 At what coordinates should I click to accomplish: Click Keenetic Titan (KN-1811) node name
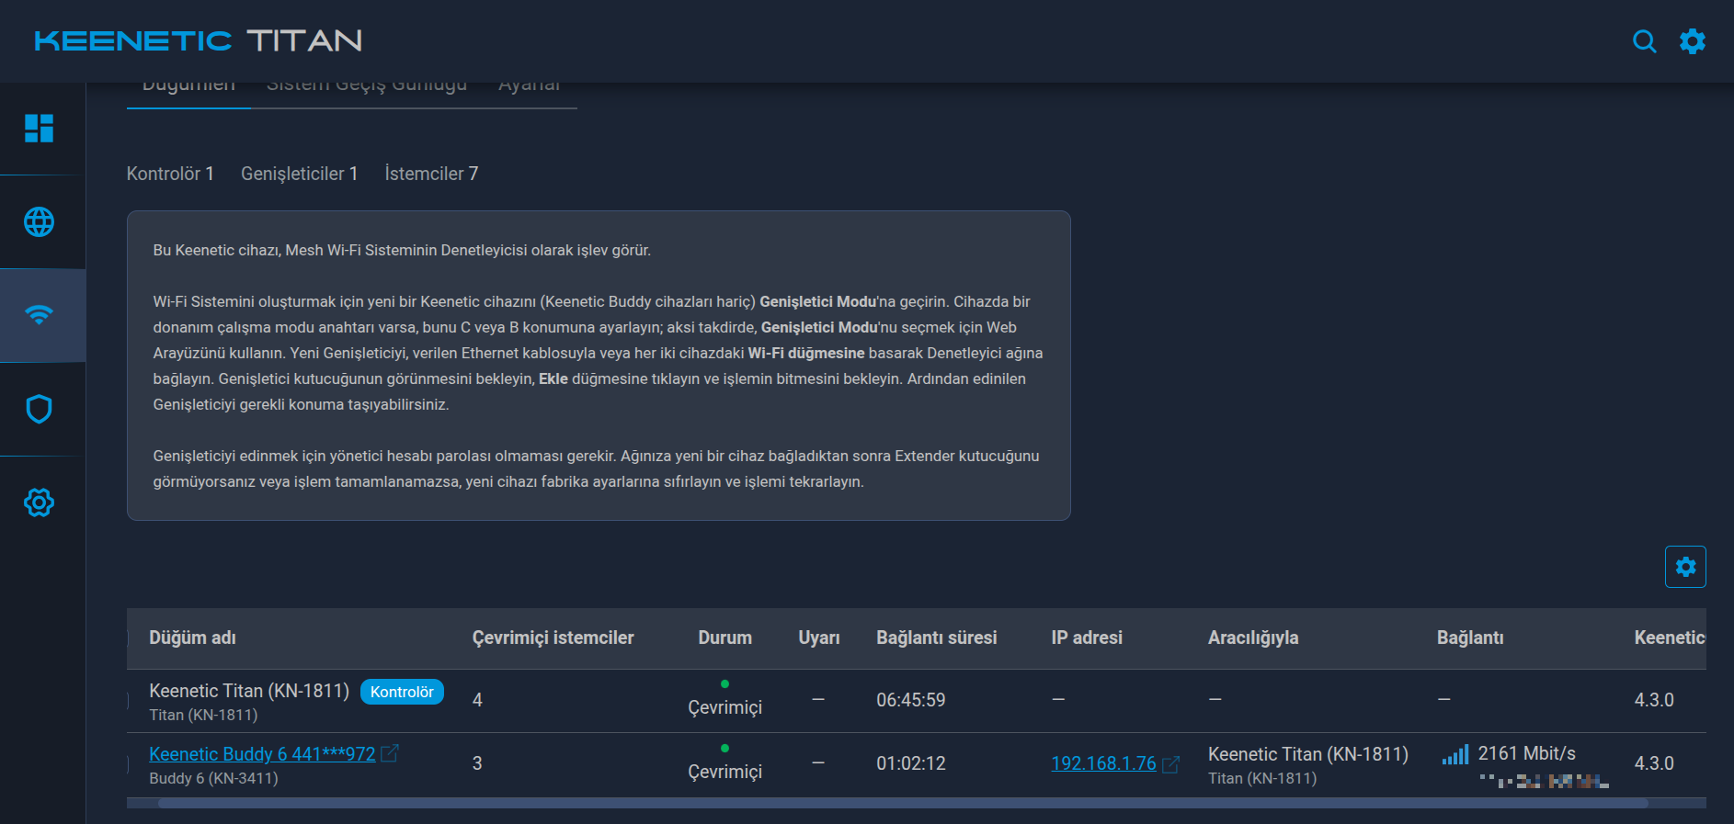pyautogui.click(x=249, y=691)
